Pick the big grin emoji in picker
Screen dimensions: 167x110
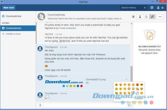(116, 85)
